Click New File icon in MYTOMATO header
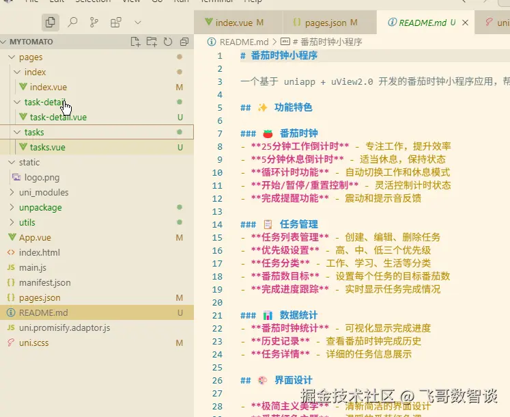Viewport: 510px width, 417px height. (x=135, y=42)
